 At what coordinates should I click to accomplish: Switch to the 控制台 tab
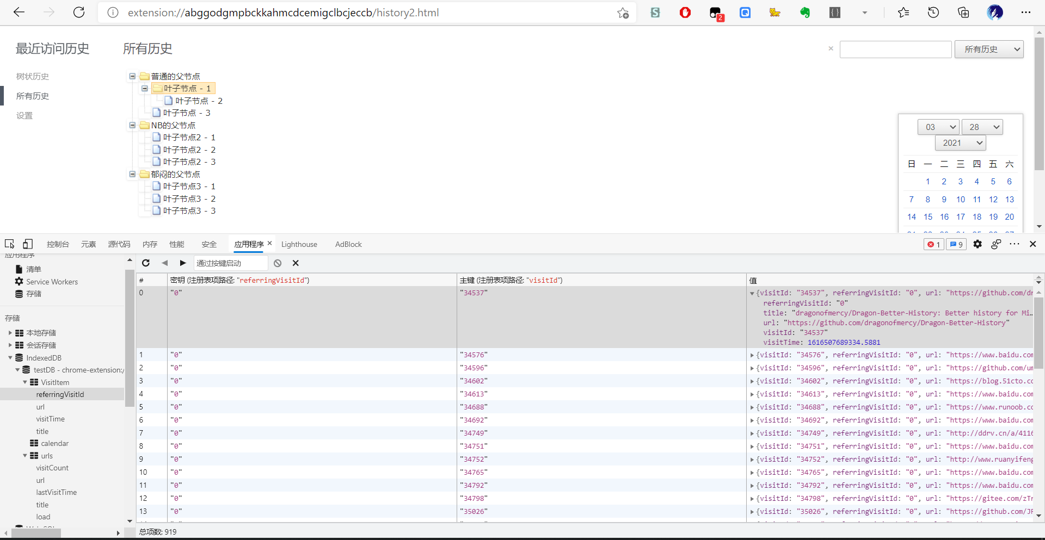click(58, 244)
